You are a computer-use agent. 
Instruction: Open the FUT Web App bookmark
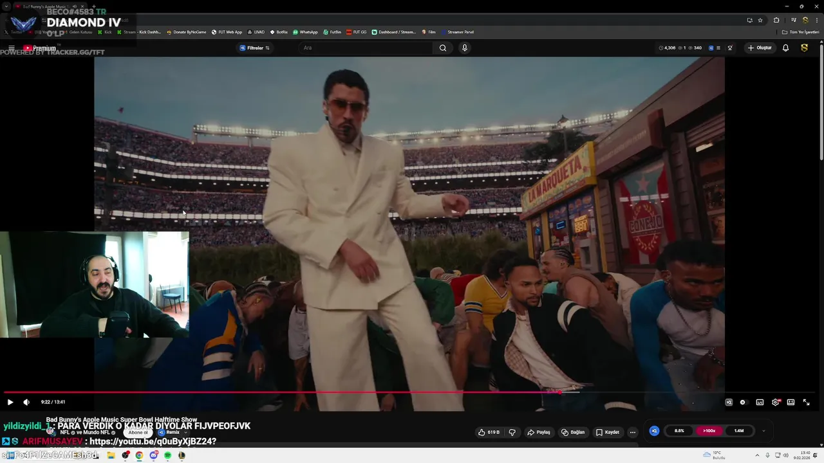point(227,32)
